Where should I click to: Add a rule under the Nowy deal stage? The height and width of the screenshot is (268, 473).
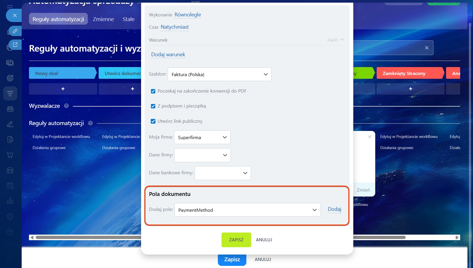pos(63,89)
